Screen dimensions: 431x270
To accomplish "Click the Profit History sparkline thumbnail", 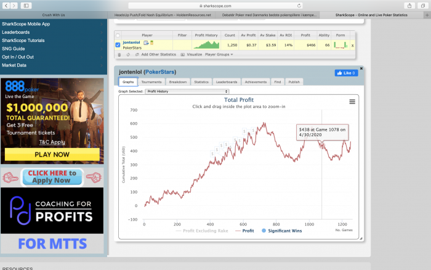I will point(206,44).
